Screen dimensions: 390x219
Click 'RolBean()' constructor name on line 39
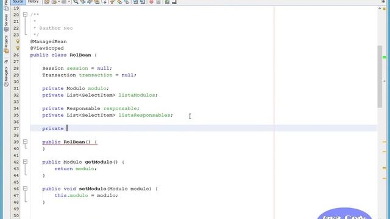point(77,142)
